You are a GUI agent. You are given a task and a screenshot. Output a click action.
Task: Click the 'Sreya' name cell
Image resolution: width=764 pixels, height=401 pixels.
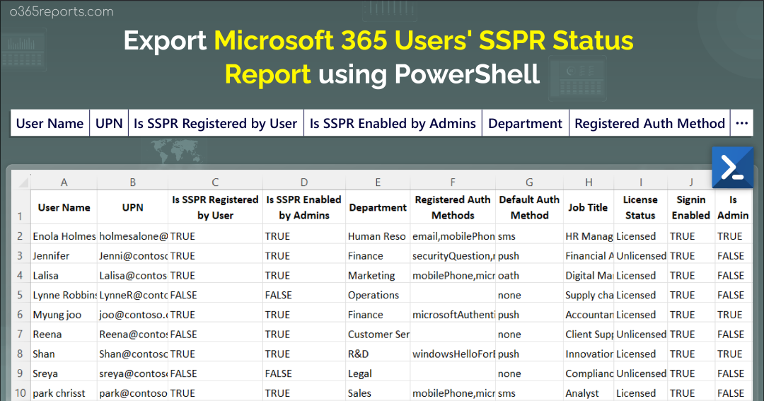64,373
